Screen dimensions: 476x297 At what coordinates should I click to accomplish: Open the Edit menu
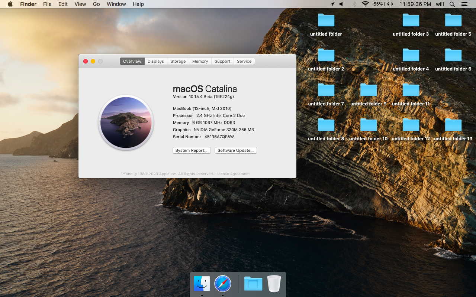63,4
